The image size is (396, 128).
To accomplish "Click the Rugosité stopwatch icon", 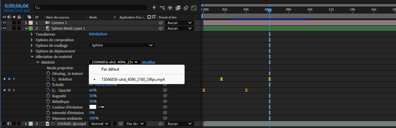I will (x=48, y=96).
